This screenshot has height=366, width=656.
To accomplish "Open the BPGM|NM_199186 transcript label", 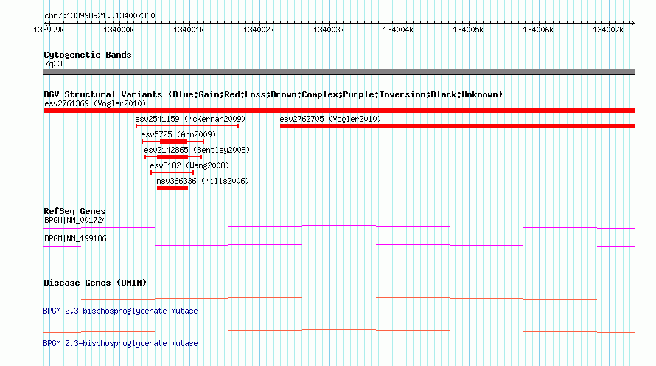I will [x=75, y=238].
